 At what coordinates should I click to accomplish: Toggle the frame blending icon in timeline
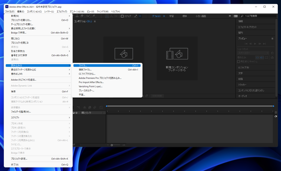click(90, 107)
